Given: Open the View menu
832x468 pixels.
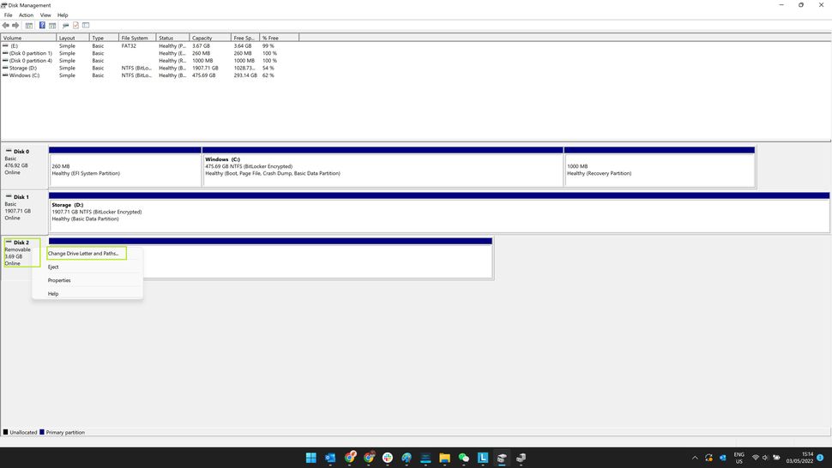Looking at the screenshot, I should click(45, 15).
